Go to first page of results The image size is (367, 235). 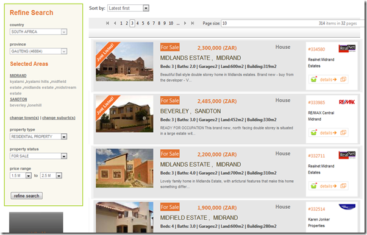107,23
